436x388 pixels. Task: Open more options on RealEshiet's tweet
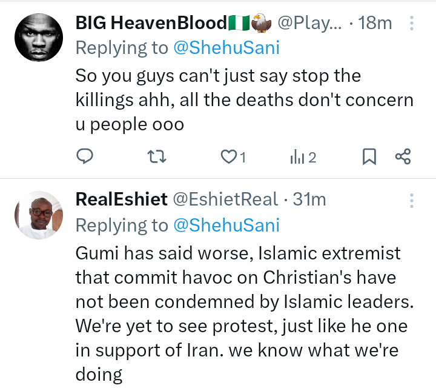point(412,199)
